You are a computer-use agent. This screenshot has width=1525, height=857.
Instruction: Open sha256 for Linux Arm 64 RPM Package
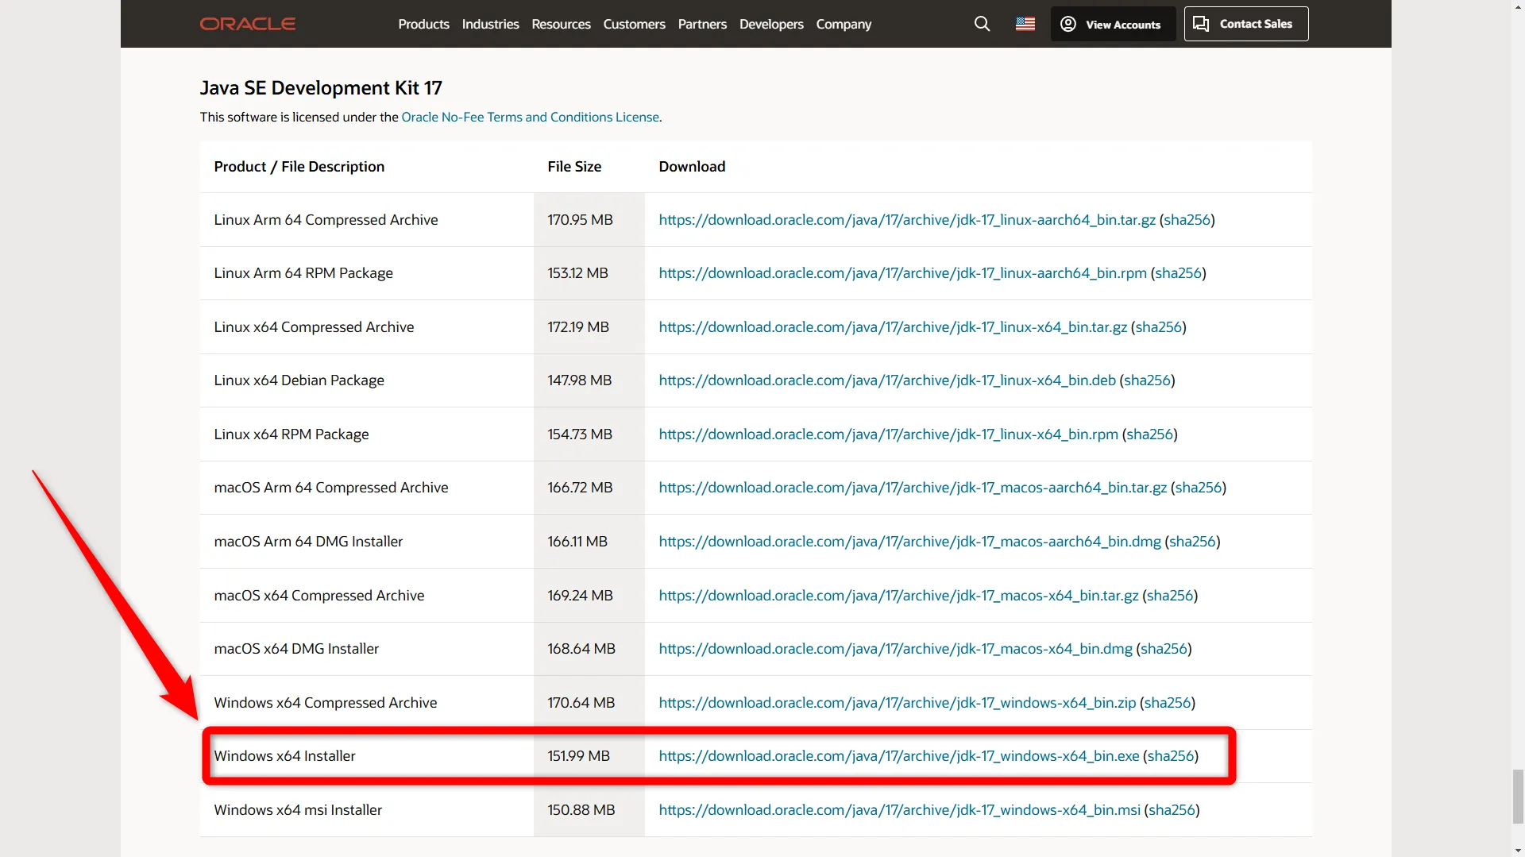click(x=1178, y=273)
